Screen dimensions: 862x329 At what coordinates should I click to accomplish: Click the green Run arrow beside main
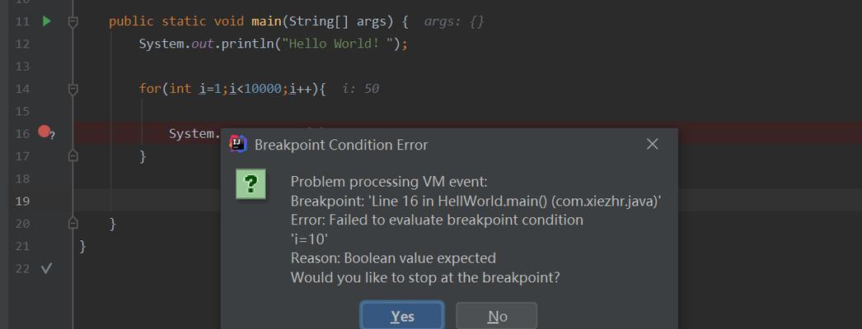(47, 21)
